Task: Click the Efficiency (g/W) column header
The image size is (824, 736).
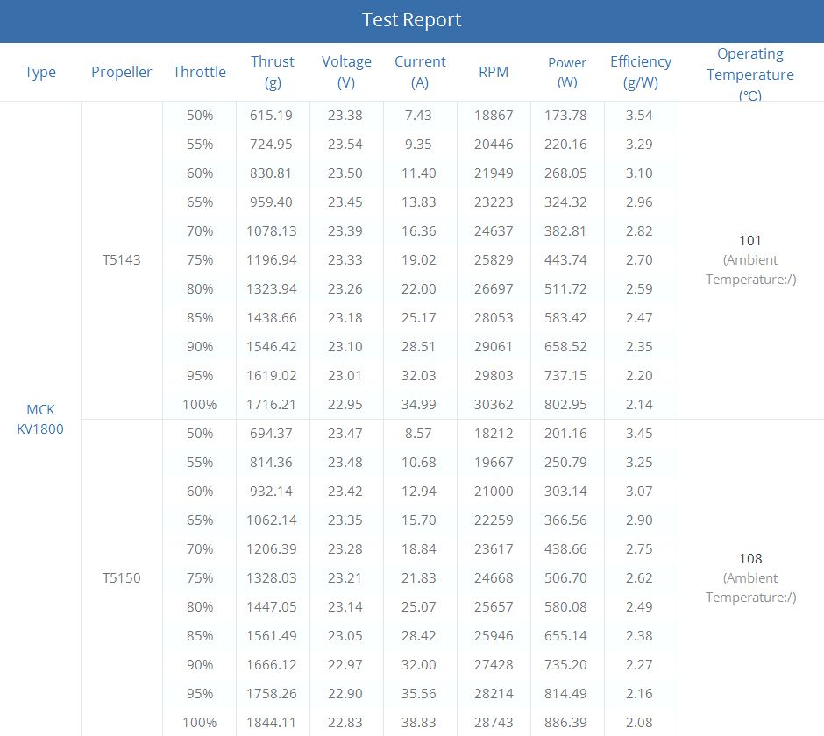Action: tap(641, 72)
